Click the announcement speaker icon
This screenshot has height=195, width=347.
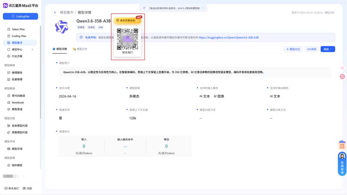144,8
